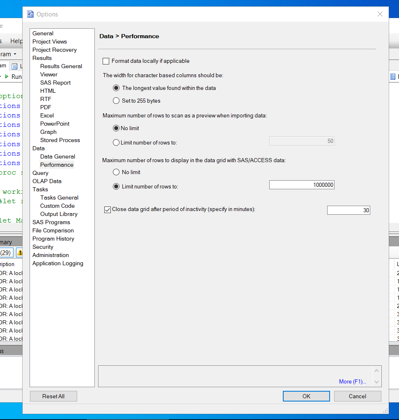The width and height of the screenshot is (399, 420).
Task: Open Excel results settings
Action: coord(47,115)
